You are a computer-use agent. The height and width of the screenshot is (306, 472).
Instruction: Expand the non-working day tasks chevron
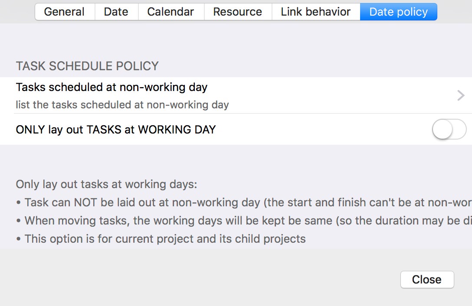click(x=461, y=95)
